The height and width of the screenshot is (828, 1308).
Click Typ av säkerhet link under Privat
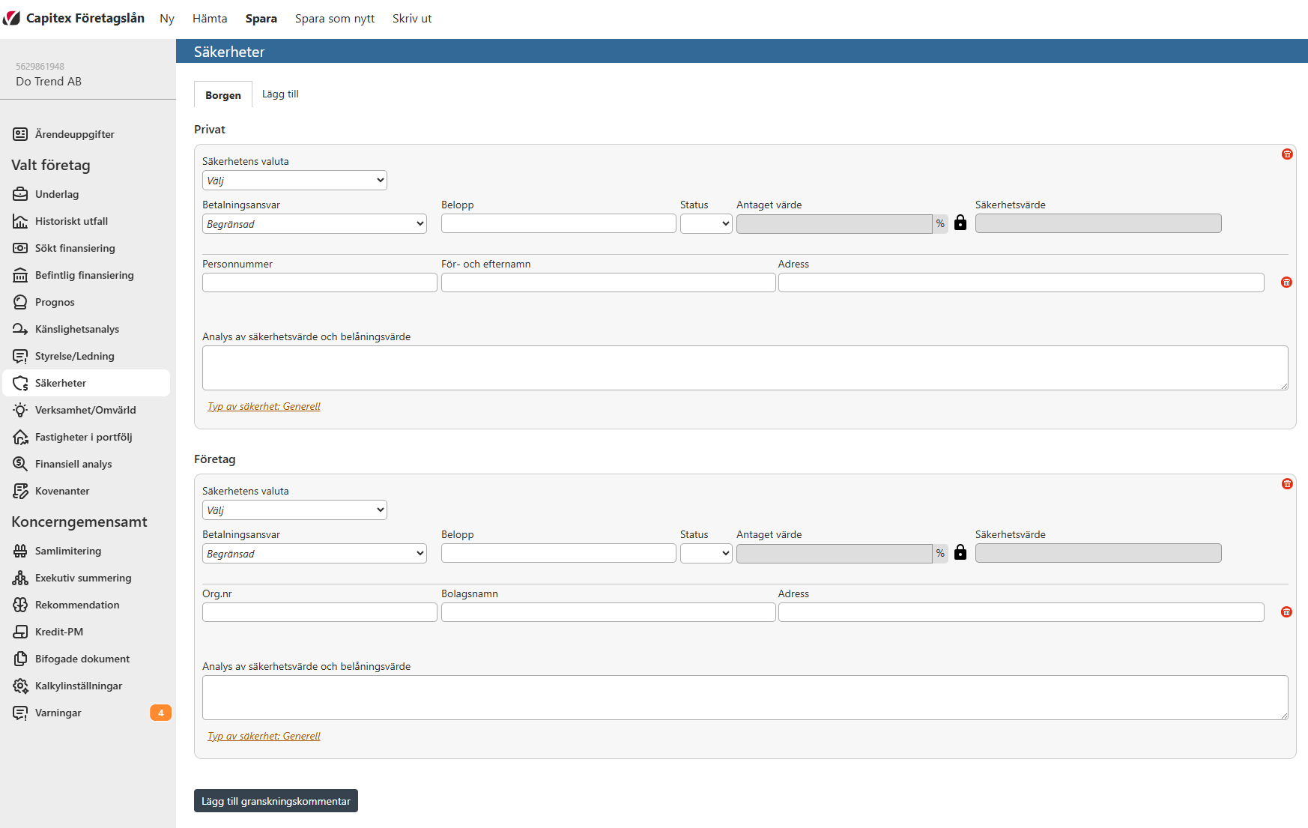pos(264,406)
